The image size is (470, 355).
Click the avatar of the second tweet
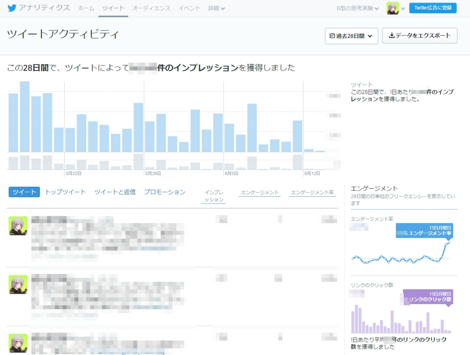pyautogui.click(x=18, y=284)
